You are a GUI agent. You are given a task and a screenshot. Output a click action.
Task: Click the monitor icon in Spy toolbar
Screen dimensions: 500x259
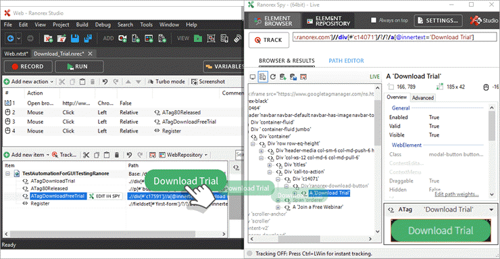pyautogui.click(x=253, y=76)
